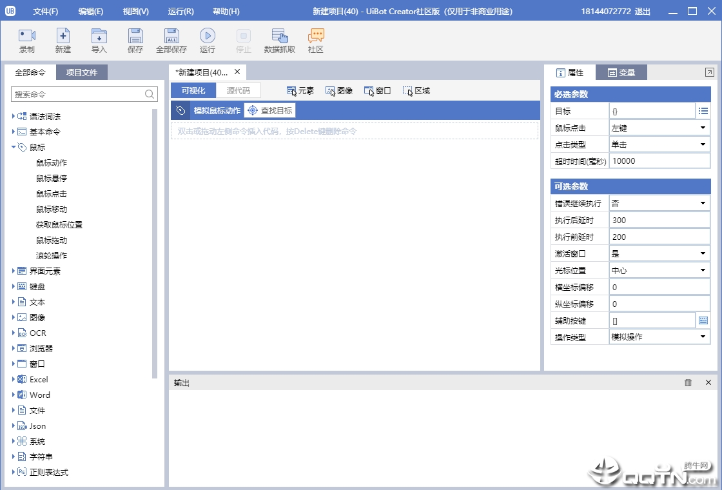Click the command tree vertical scrollbar
Image resolution: width=722 pixels, height=490 pixels.
pyautogui.click(x=155, y=243)
